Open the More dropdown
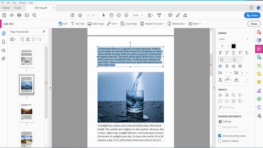 pos(194,24)
